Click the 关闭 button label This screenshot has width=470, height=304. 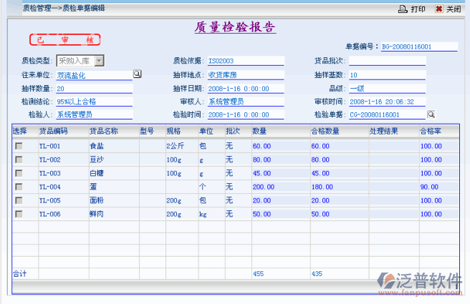tap(454, 9)
